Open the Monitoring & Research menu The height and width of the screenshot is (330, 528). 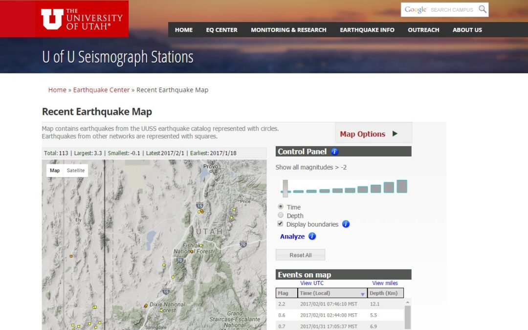pos(288,30)
